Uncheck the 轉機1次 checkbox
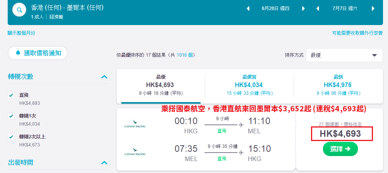This screenshot has width=388, height=173. pyautogui.click(x=11, y=116)
